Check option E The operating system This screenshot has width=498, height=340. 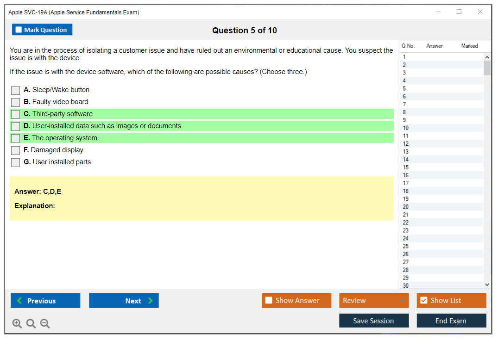coord(16,138)
